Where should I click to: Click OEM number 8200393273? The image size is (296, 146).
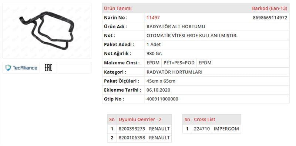[x=132, y=129]
